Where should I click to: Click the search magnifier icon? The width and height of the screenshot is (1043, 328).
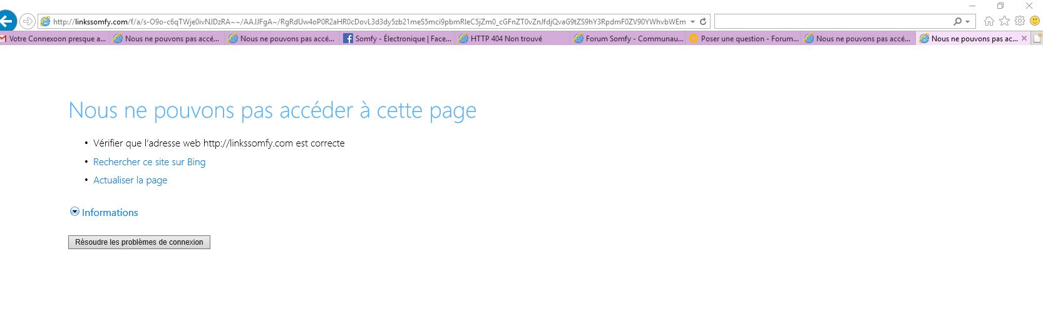tap(957, 21)
